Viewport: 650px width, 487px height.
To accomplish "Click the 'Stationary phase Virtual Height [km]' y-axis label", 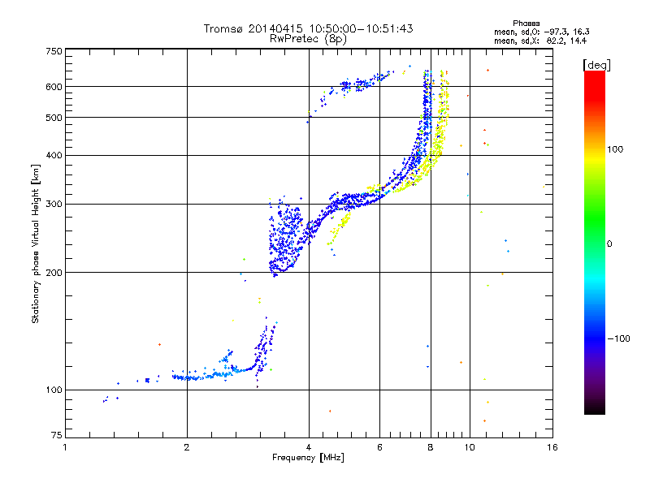I will pyautogui.click(x=36, y=243).
